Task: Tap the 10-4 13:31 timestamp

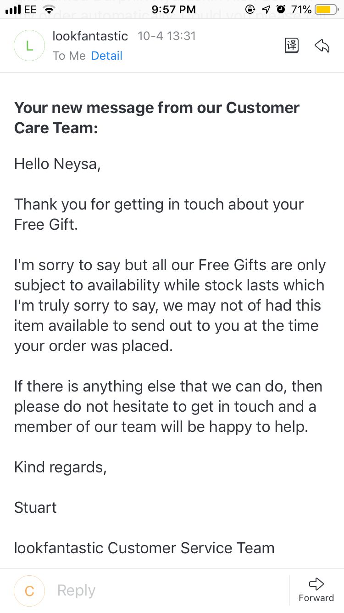Action: point(167,36)
